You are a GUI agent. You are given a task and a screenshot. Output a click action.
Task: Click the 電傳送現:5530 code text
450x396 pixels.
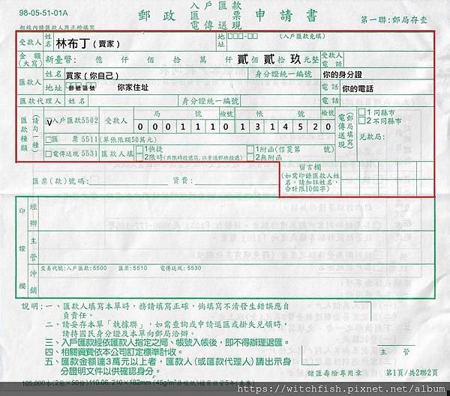click(181, 268)
